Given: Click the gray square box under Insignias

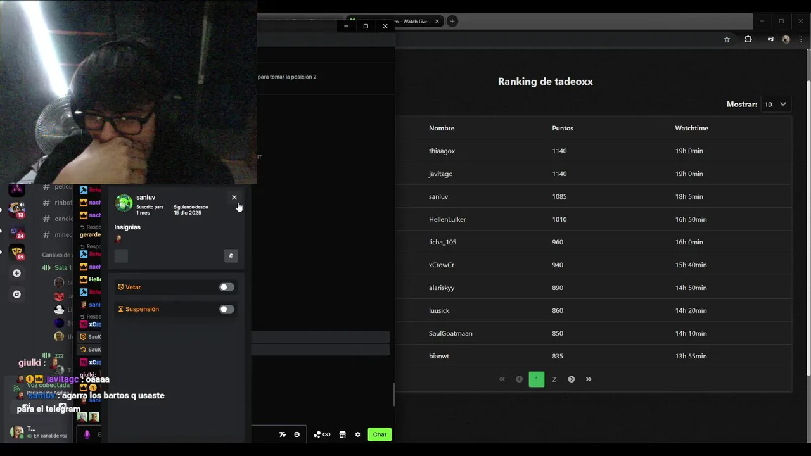Looking at the screenshot, I should [121, 256].
